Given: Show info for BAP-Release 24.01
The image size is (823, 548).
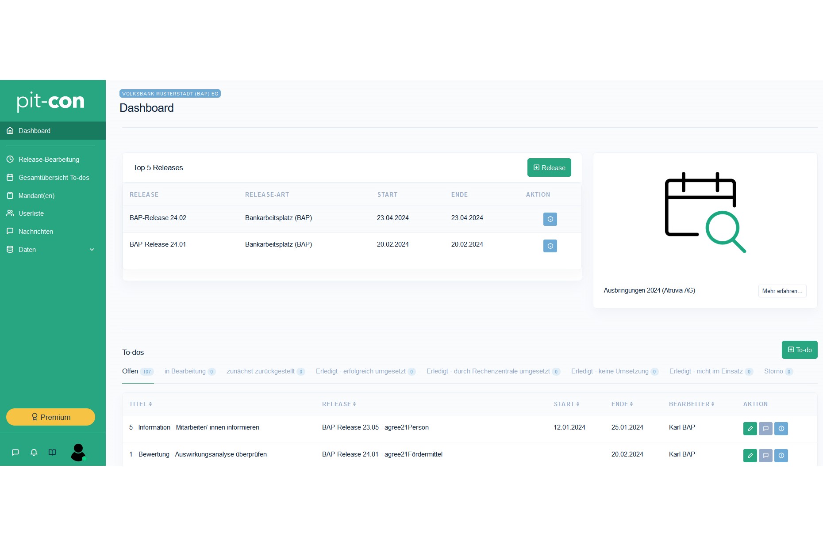Looking at the screenshot, I should (550, 246).
